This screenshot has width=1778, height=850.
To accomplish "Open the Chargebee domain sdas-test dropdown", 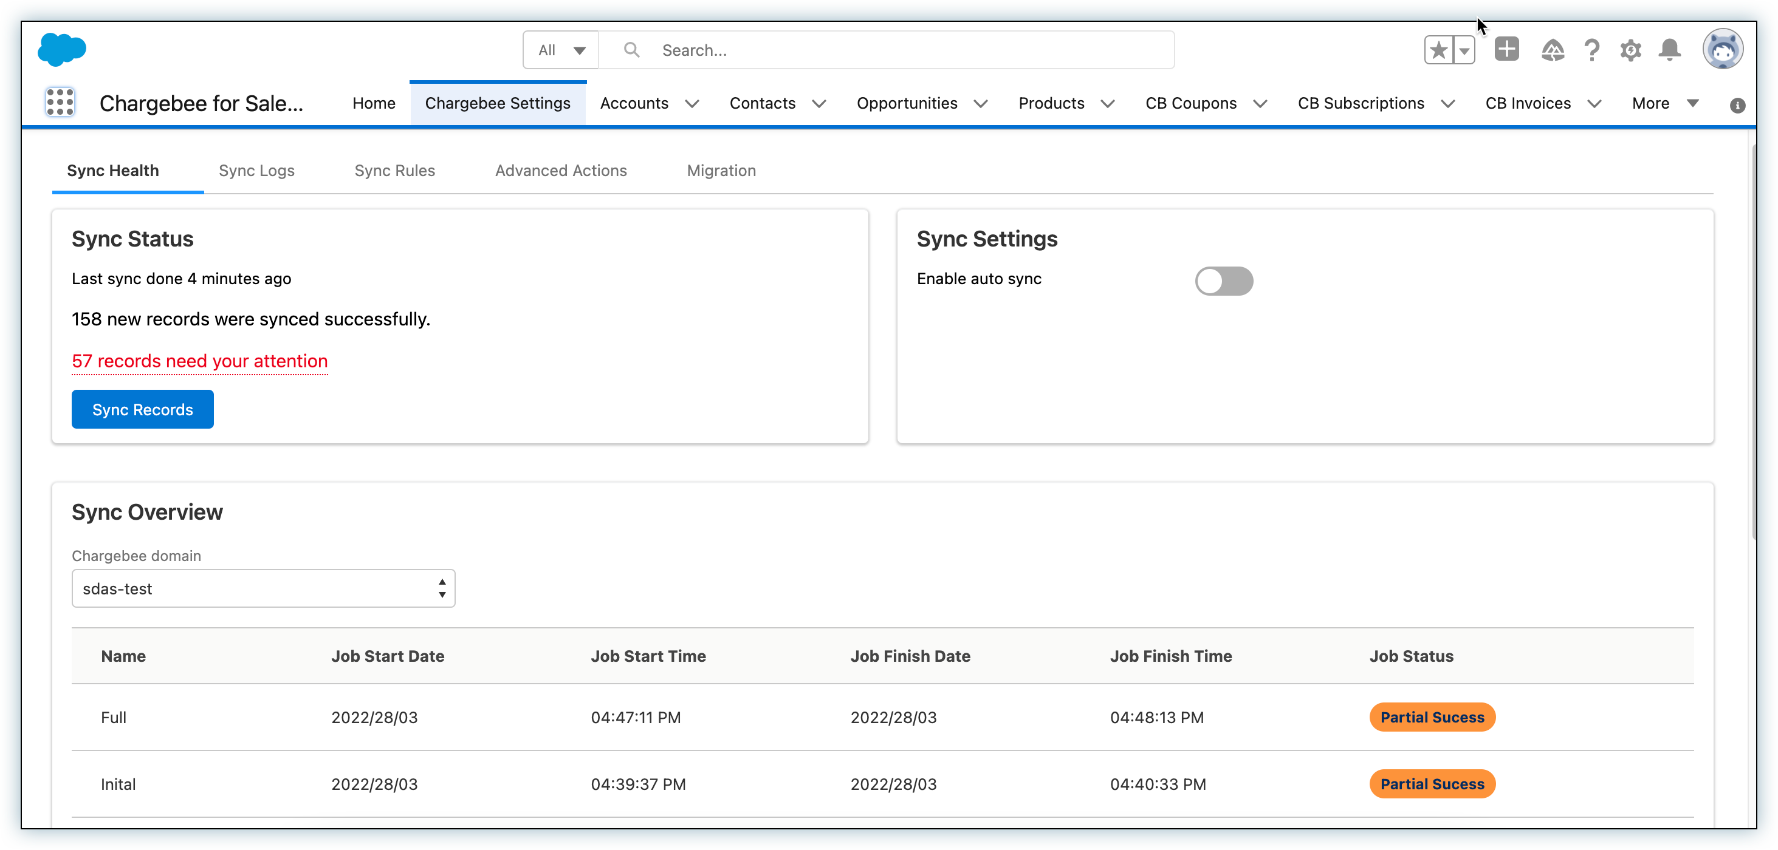I will click(263, 588).
